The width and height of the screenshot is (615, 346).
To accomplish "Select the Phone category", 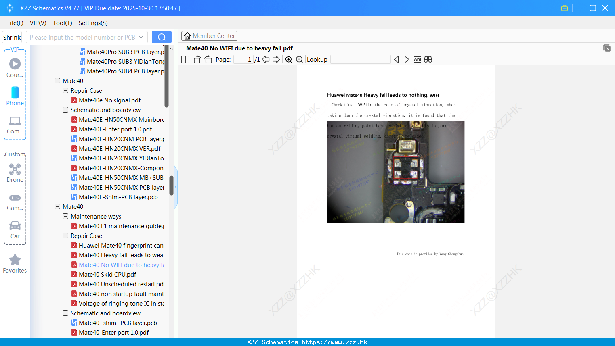I will click(x=15, y=96).
